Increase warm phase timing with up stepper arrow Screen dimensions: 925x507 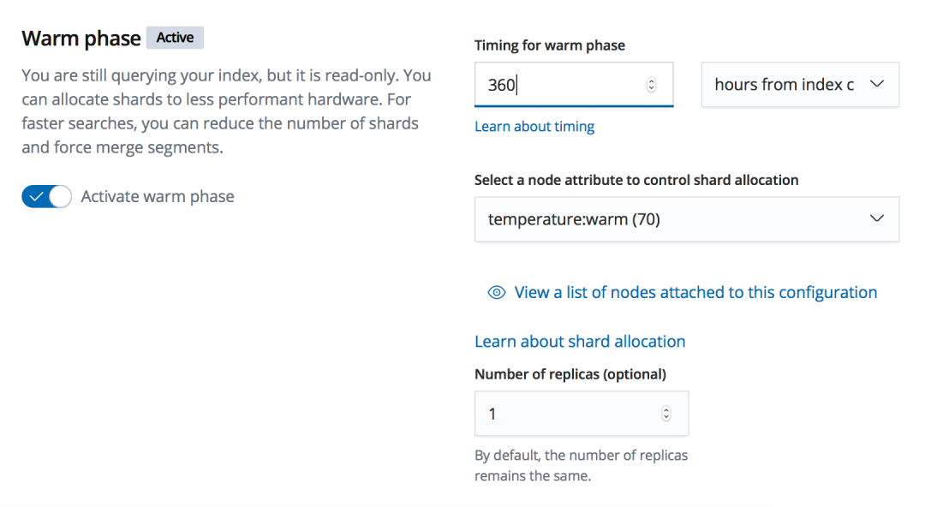[x=651, y=81]
